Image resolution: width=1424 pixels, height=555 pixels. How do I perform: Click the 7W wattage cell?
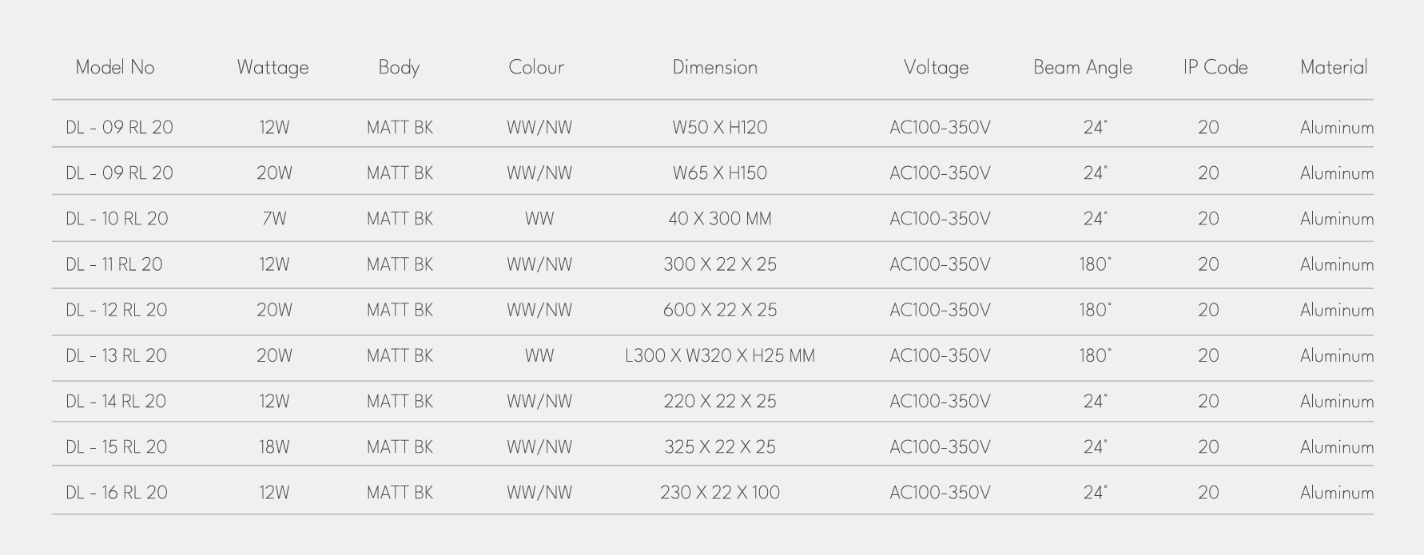click(273, 219)
